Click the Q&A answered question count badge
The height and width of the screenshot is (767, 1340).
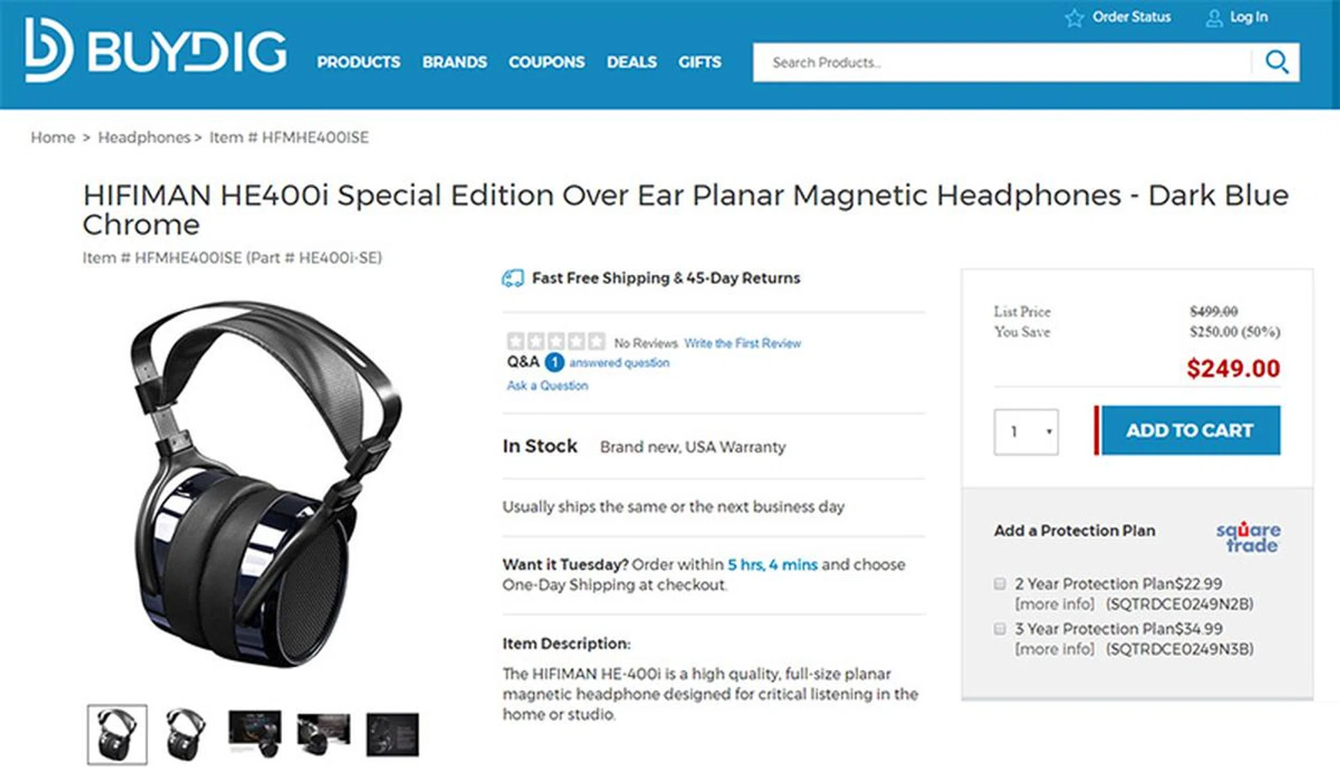(554, 362)
